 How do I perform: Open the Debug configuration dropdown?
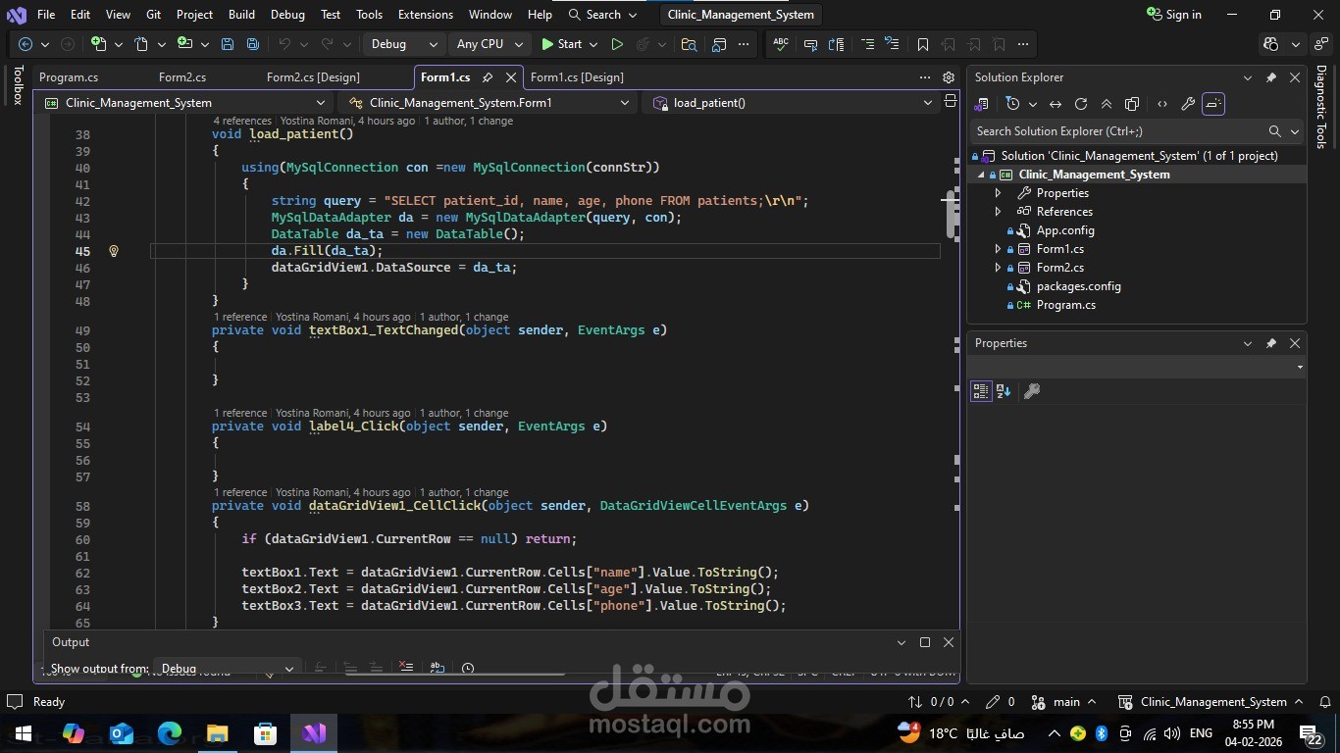click(404, 44)
